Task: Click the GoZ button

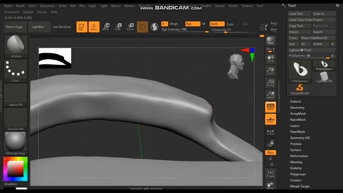Action: click(293, 44)
